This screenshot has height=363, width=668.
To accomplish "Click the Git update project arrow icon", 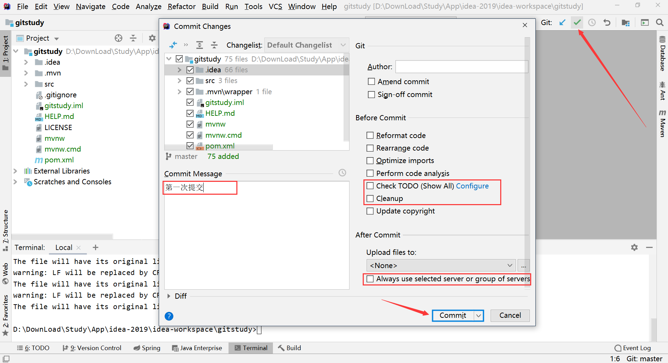I will (x=562, y=23).
